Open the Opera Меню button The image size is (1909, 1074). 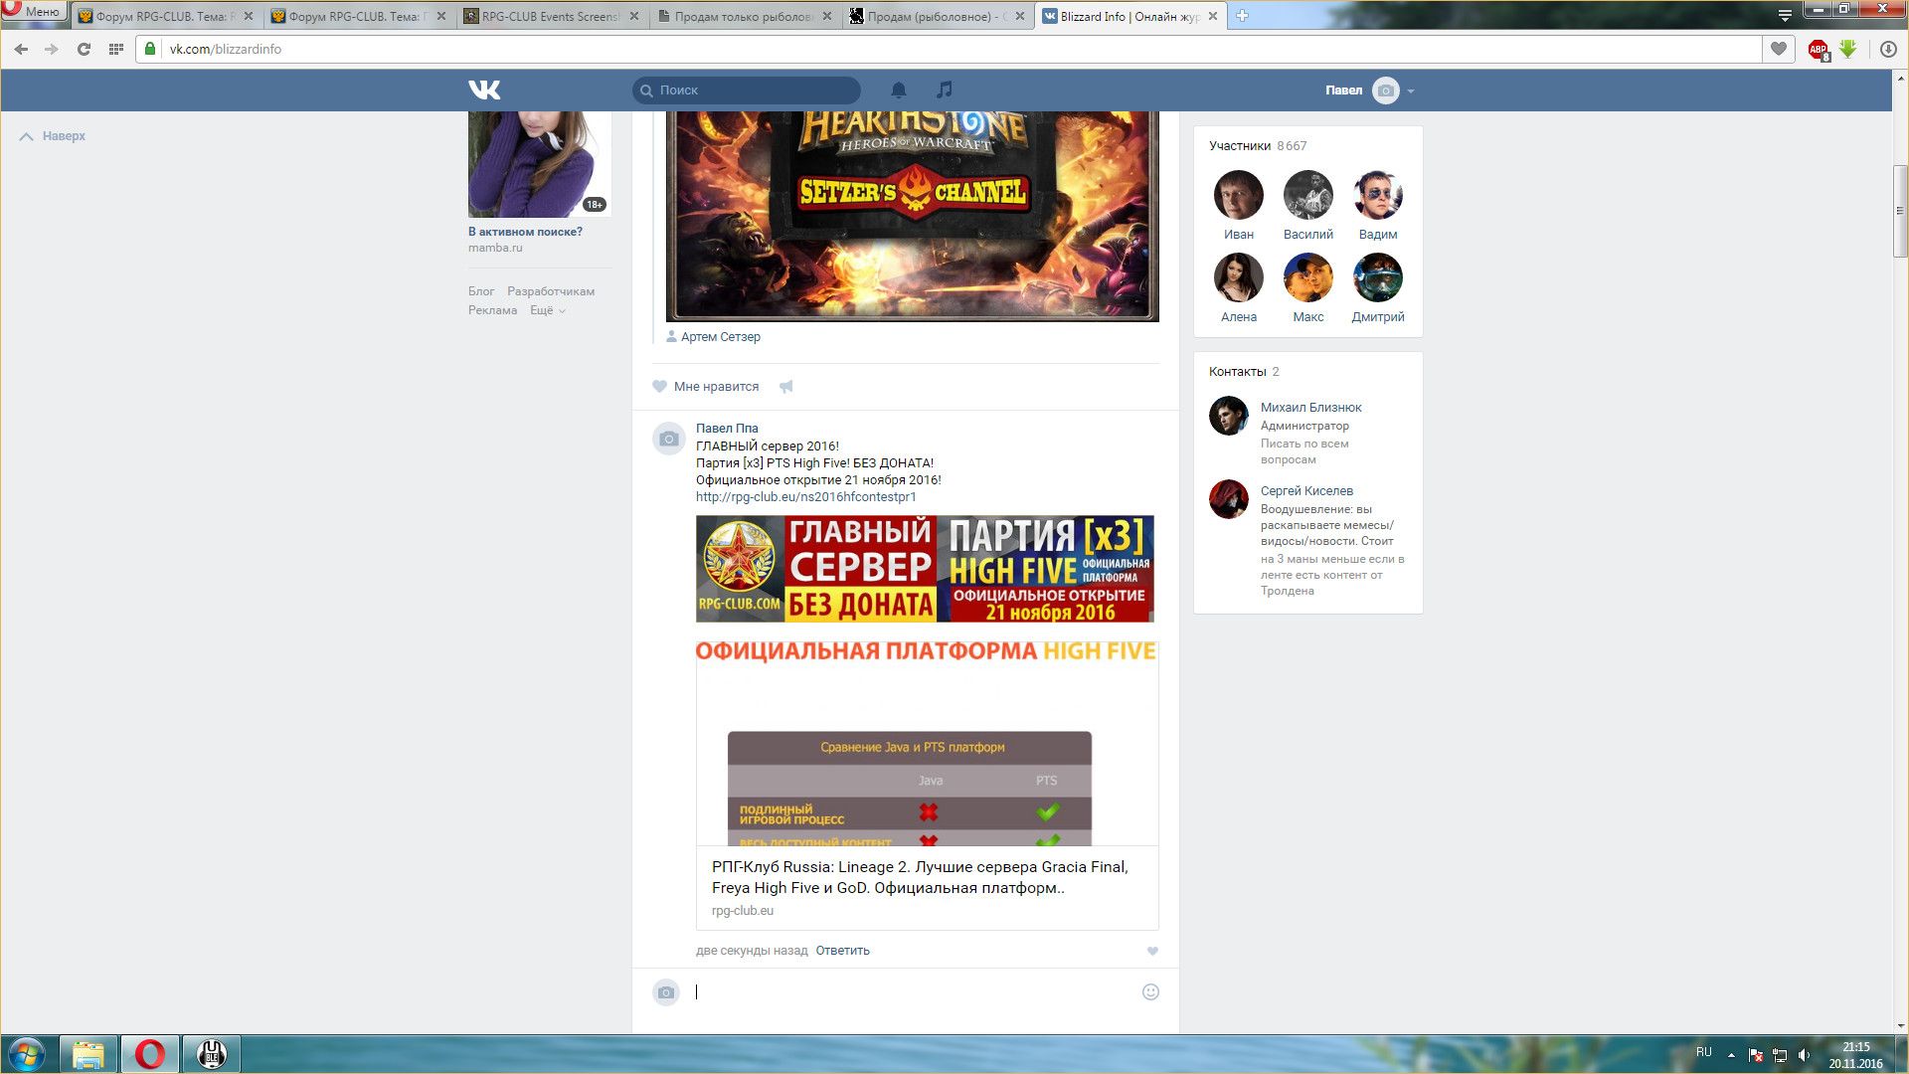point(33,12)
